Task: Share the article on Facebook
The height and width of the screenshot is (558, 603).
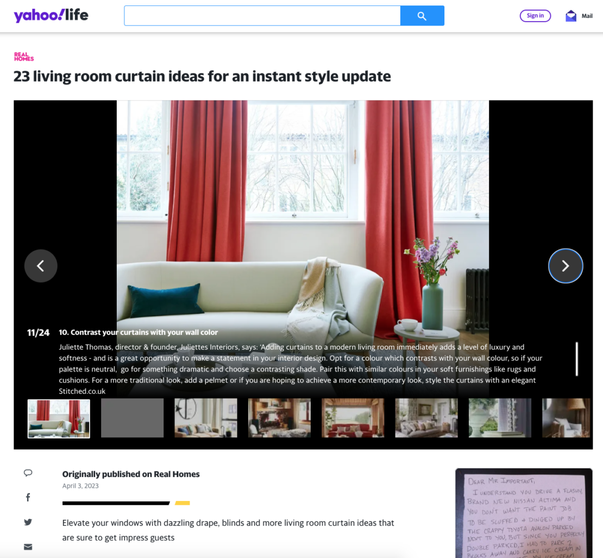Action: click(28, 497)
